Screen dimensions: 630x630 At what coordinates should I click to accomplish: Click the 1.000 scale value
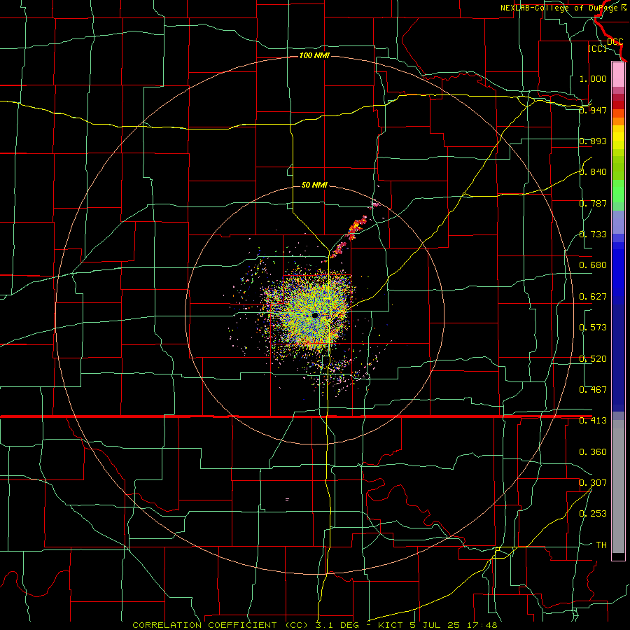click(x=593, y=78)
